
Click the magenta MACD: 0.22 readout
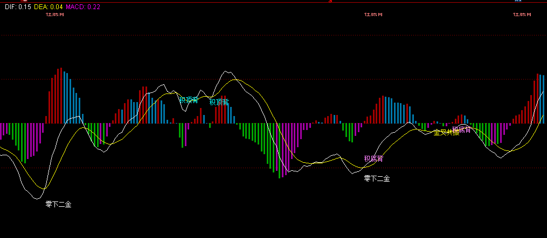tap(83, 7)
